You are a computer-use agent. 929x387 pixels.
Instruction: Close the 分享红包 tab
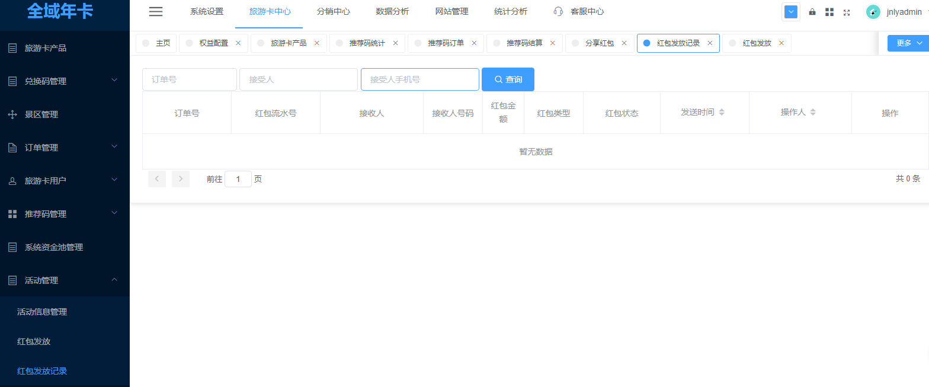[624, 43]
